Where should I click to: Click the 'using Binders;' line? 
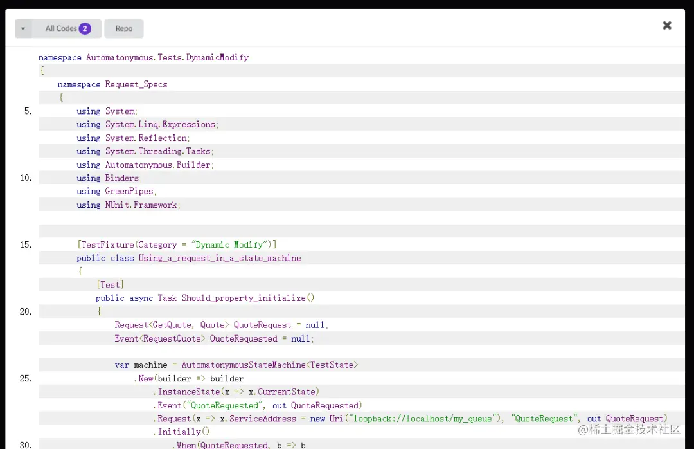click(109, 178)
